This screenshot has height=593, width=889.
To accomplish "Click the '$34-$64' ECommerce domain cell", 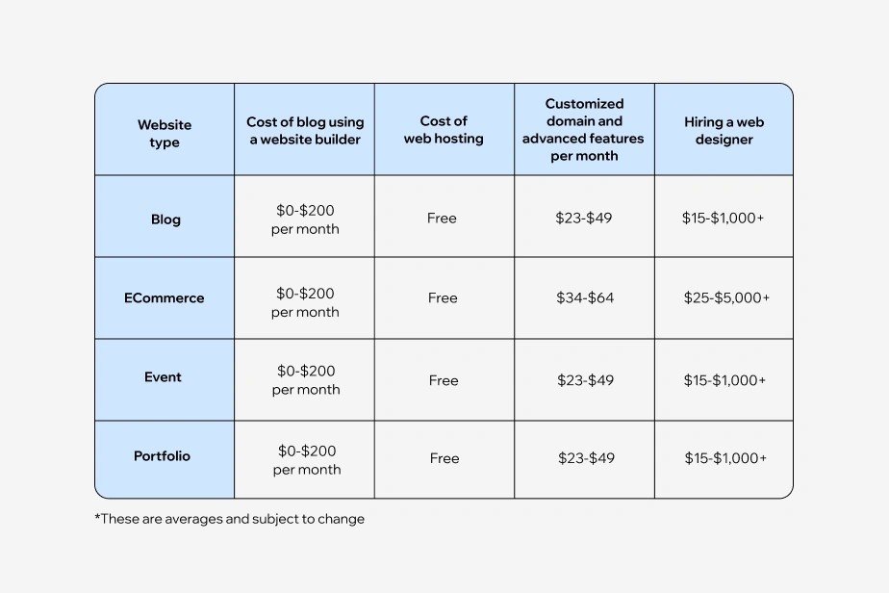I will (585, 298).
